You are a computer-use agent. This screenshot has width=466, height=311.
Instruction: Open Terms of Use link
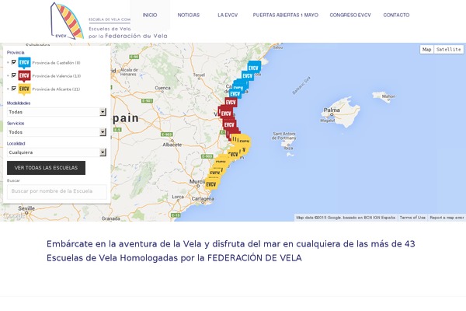coord(412,218)
